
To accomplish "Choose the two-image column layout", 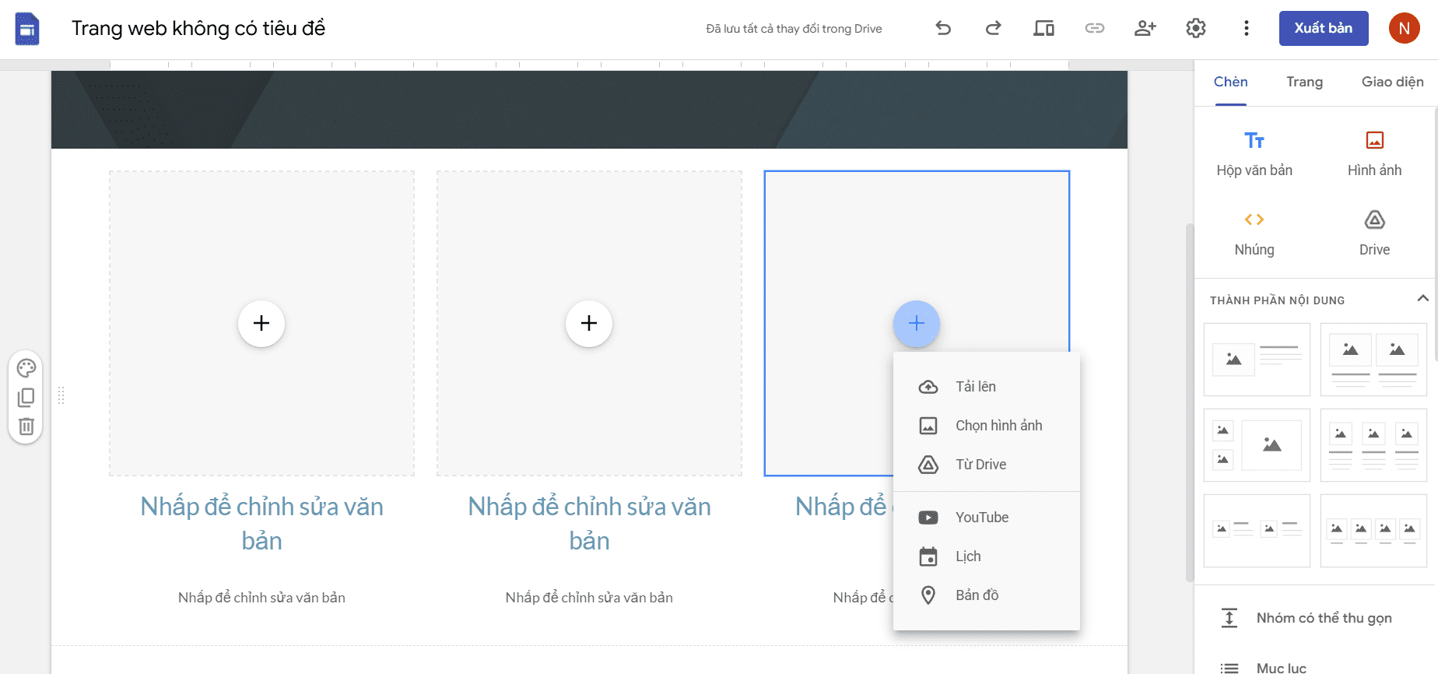I will [1373, 360].
